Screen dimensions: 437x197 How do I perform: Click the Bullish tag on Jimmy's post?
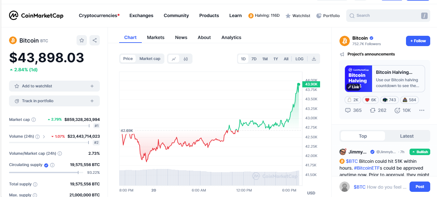[420, 152]
